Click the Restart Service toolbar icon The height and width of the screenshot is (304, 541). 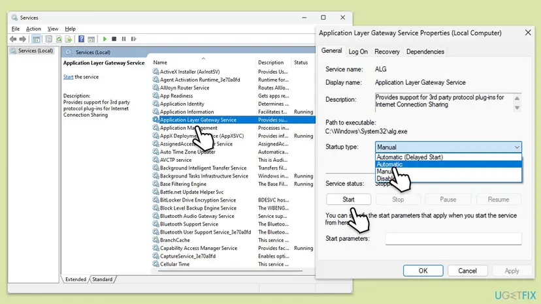[x=133, y=39]
